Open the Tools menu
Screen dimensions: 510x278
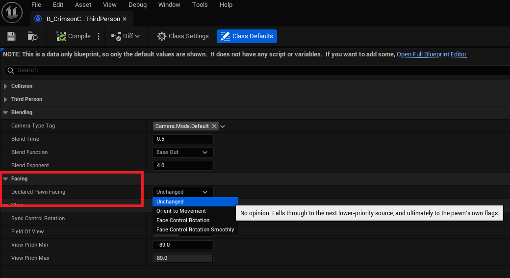(x=200, y=5)
